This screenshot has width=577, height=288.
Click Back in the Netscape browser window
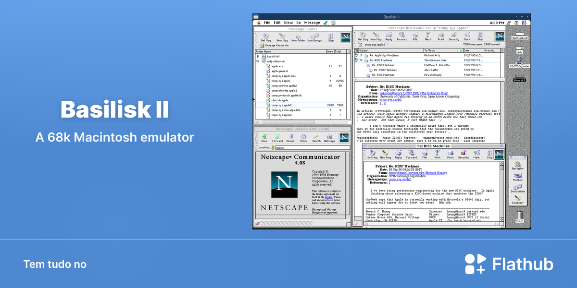click(x=264, y=138)
